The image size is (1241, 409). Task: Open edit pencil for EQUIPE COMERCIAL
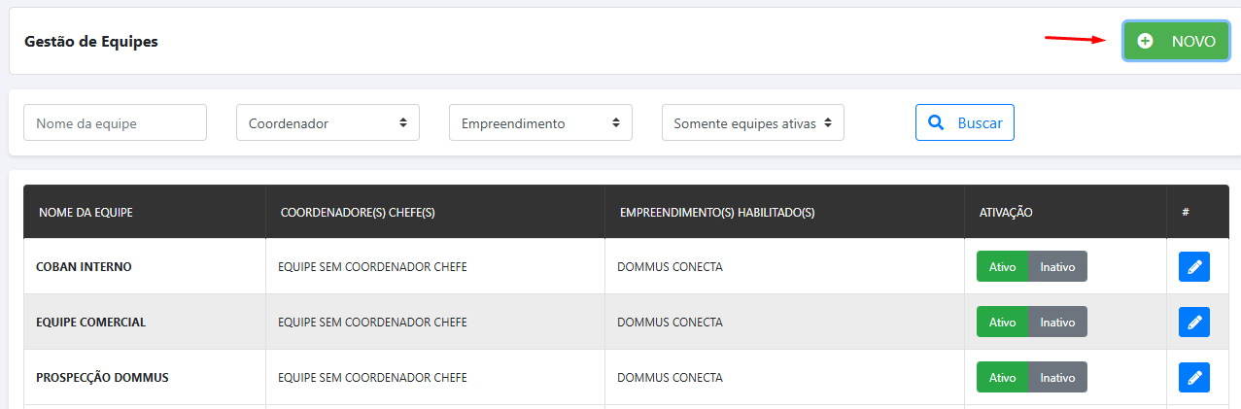[1194, 322]
